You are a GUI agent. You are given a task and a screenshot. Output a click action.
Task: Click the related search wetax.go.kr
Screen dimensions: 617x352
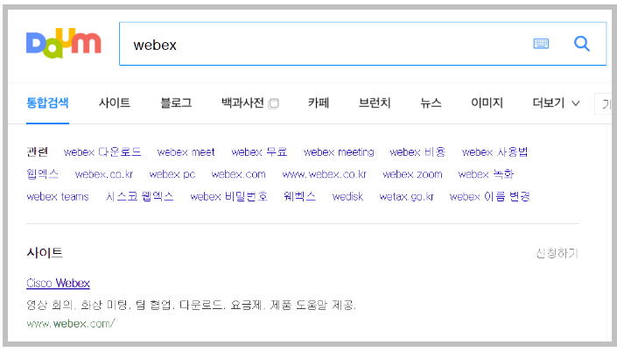(x=406, y=196)
